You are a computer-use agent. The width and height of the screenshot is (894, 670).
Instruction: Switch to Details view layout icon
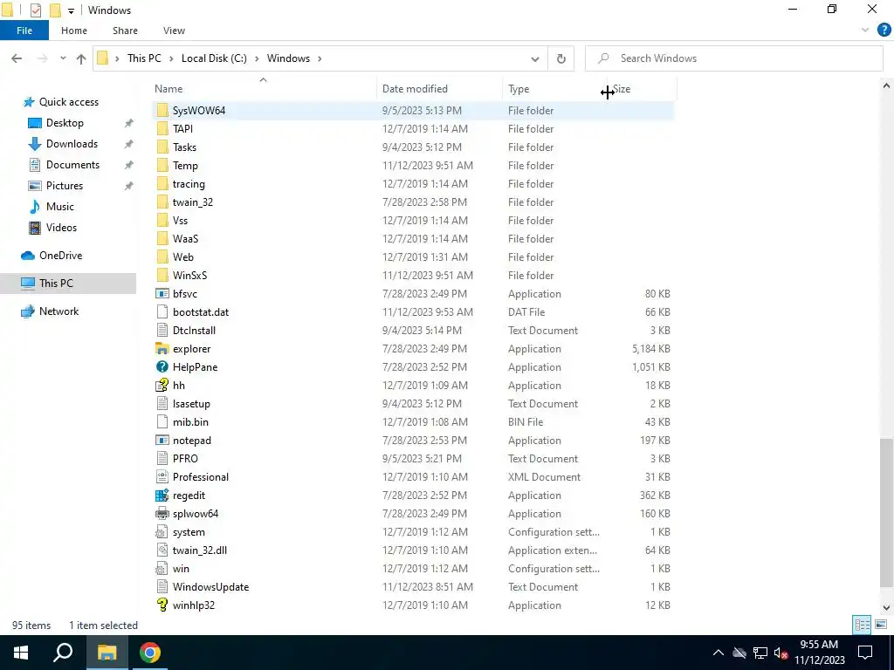[862, 625]
